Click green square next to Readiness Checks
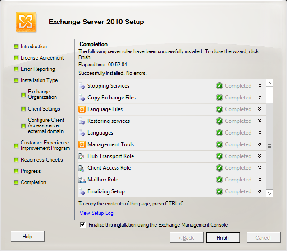The height and width of the screenshot is (251, 287). tap(16, 160)
